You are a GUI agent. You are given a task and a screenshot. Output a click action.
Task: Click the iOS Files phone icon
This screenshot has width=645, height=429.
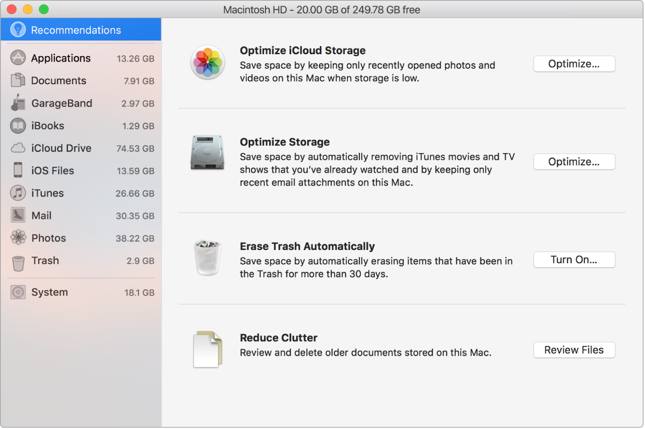click(x=18, y=170)
